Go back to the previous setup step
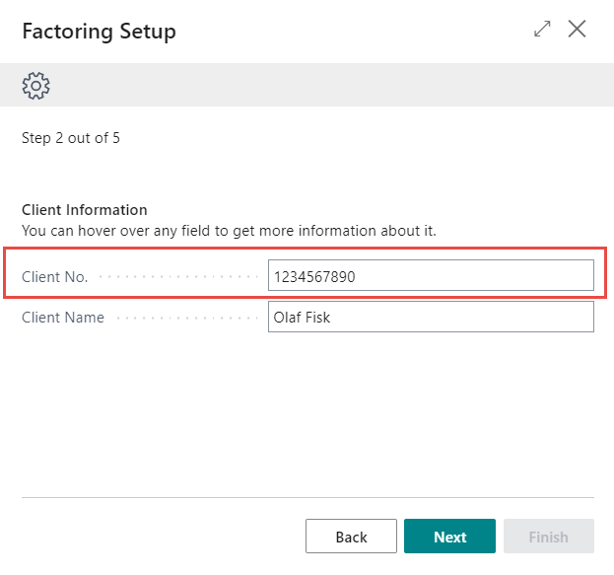Image resolution: width=614 pixels, height=575 pixels. [x=351, y=537]
